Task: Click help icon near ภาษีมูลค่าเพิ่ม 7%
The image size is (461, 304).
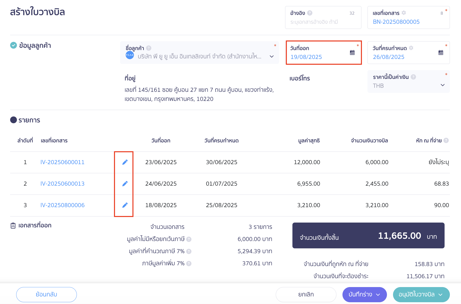Action: tap(189, 263)
